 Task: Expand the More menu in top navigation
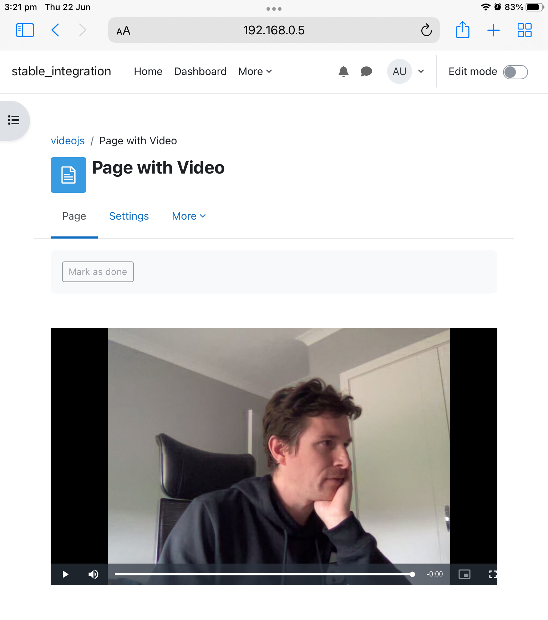pyautogui.click(x=255, y=71)
